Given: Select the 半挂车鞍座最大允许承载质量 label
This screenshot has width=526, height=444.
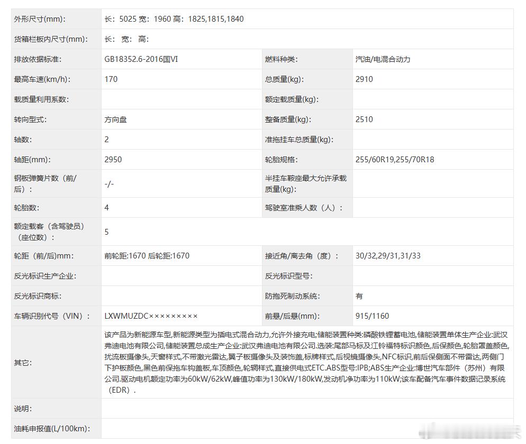Looking at the screenshot, I should pyautogui.click(x=306, y=183).
